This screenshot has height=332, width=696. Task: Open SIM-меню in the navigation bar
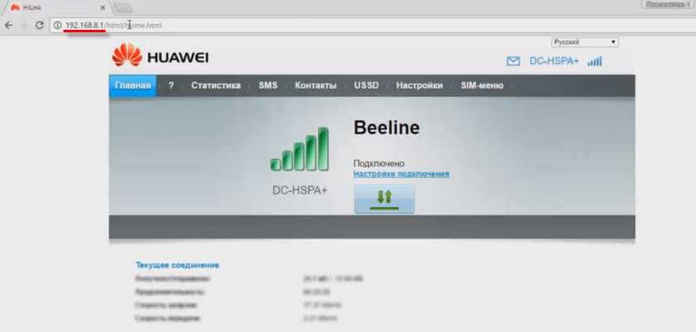[x=481, y=85]
